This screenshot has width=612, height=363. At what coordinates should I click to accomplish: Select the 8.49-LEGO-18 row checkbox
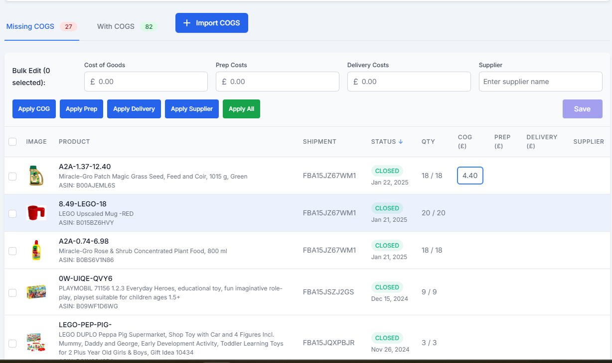pyautogui.click(x=12, y=213)
